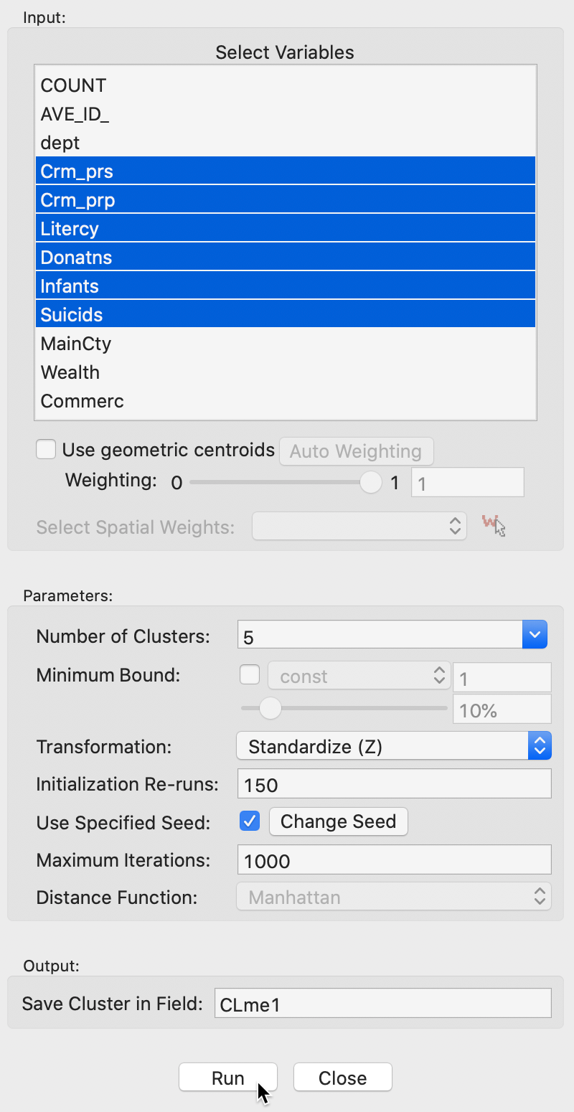The height and width of the screenshot is (1112, 574).
Task: Deselect the Litercy variable
Action: pos(70,229)
